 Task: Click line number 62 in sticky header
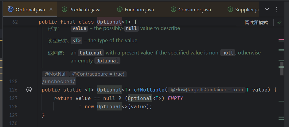tap(15, 22)
